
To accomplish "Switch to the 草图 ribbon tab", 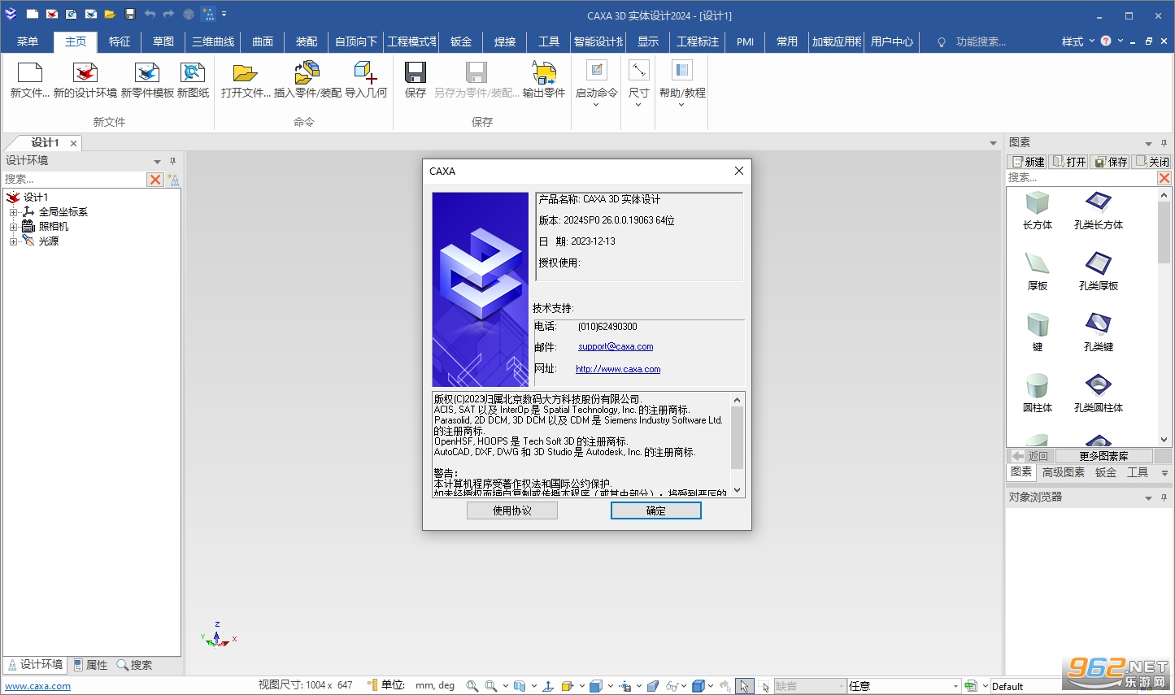I will (x=163, y=41).
